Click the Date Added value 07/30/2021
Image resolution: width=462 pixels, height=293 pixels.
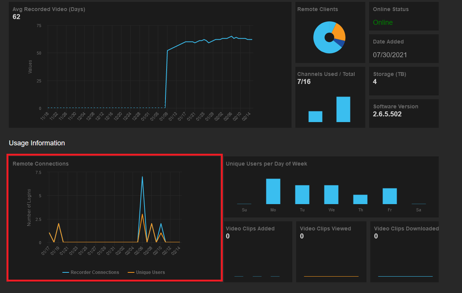click(390, 55)
